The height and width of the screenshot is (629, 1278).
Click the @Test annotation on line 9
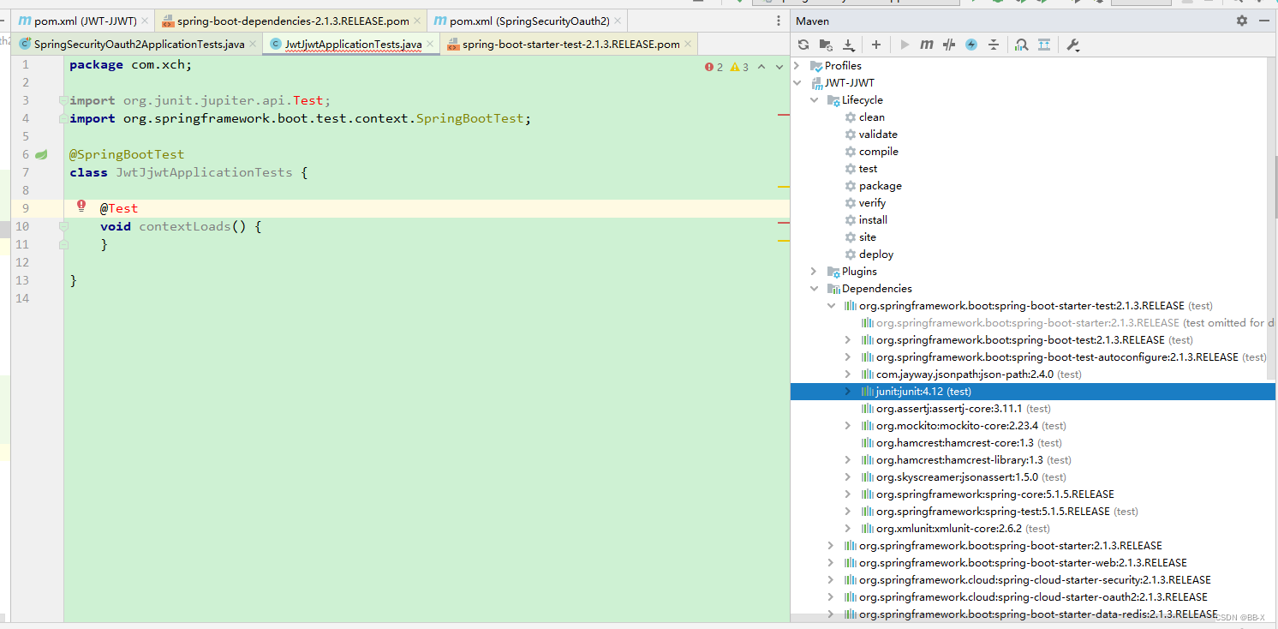(119, 208)
